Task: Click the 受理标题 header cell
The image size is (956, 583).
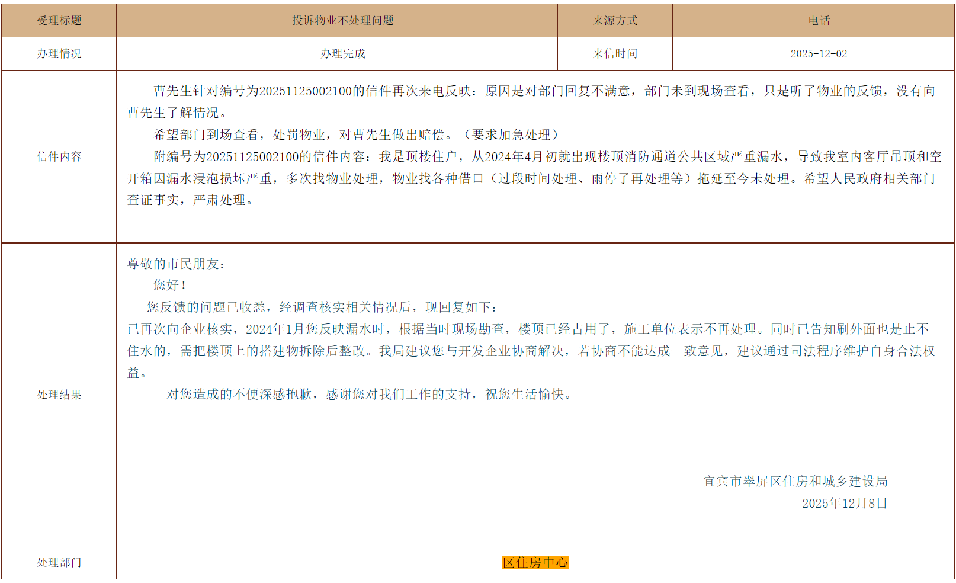Action: [59, 21]
